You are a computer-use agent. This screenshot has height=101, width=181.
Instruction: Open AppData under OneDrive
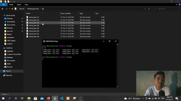10,51
